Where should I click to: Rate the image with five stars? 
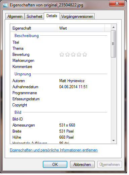[85, 55]
